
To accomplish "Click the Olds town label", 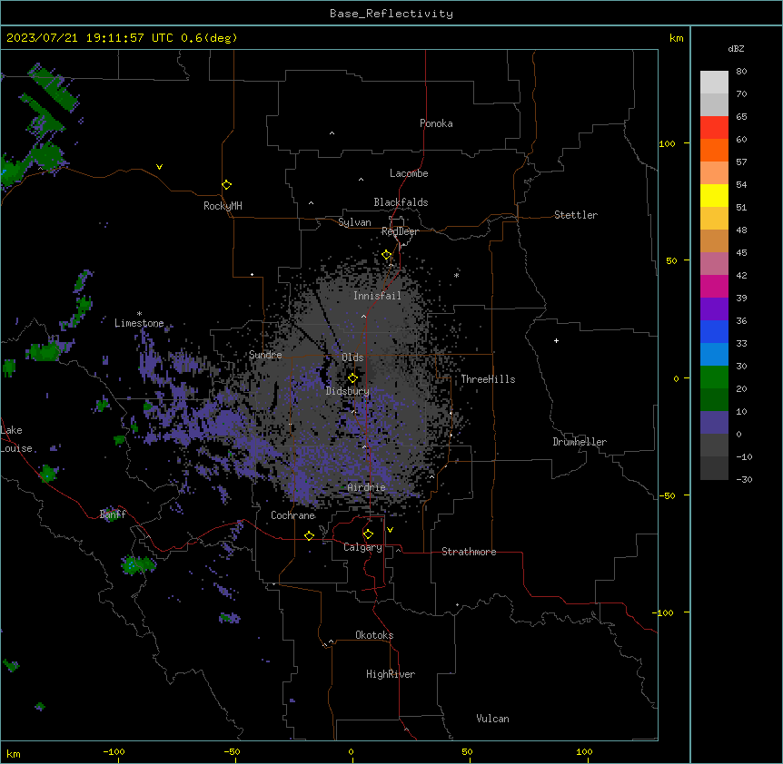I will [352, 358].
